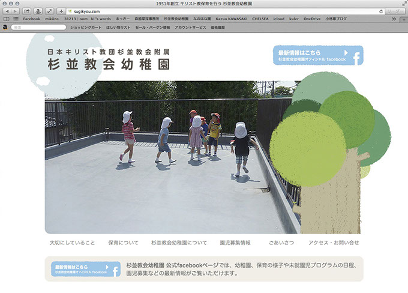
Task: Open the Top Sites grid icon
Action: tap(16, 19)
